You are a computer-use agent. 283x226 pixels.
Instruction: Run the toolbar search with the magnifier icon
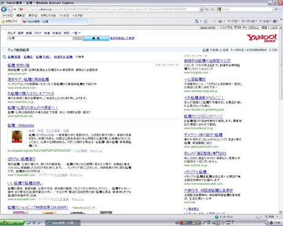[276, 9]
